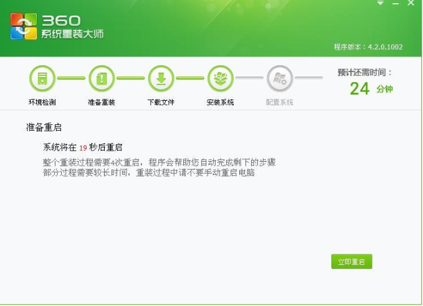
Task: Click the 下载文件 download arrow icon
Action: pyautogui.click(x=161, y=78)
